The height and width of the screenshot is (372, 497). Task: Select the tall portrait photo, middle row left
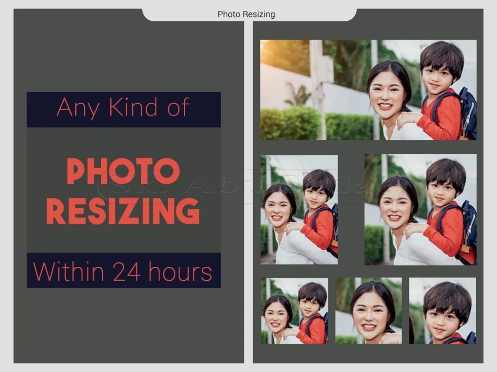(x=299, y=209)
